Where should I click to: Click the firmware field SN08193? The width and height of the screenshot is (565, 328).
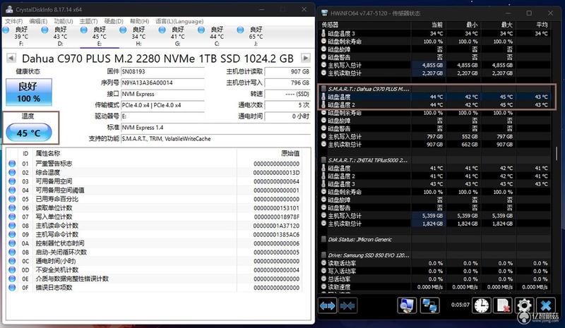point(162,71)
